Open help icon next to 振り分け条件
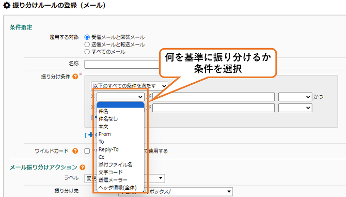The image size is (346, 197). click(x=75, y=77)
